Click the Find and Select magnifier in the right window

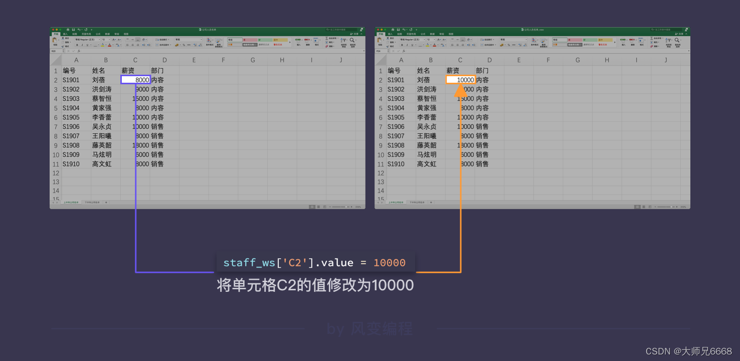click(x=677, y=40)
